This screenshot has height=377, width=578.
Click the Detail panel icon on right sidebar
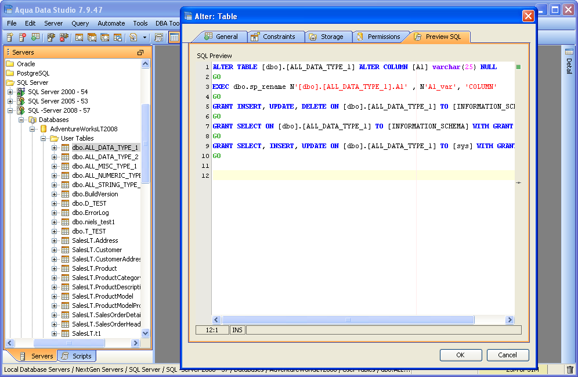point(569,52)
